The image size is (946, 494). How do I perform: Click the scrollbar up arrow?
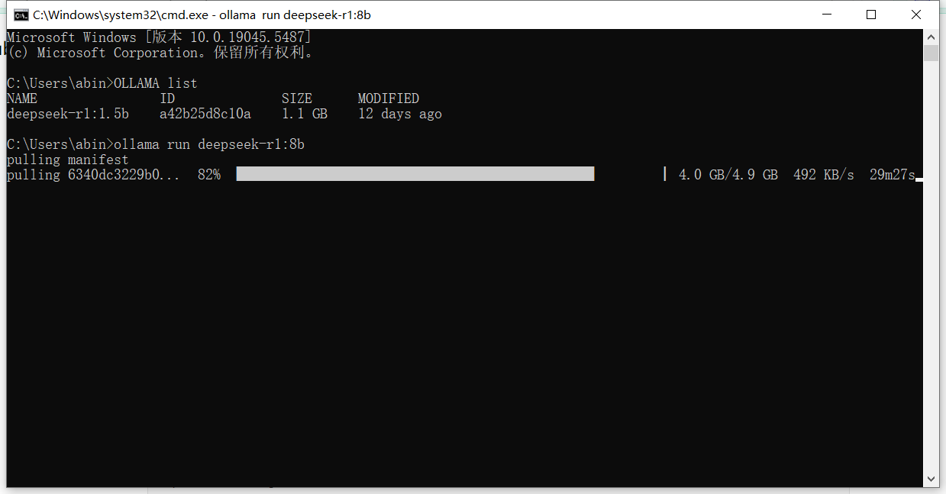931,37
